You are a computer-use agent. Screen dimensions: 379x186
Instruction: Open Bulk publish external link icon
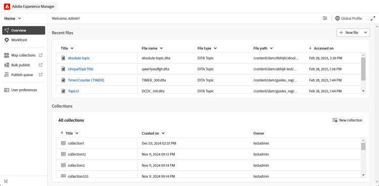[x=40, y=65]
